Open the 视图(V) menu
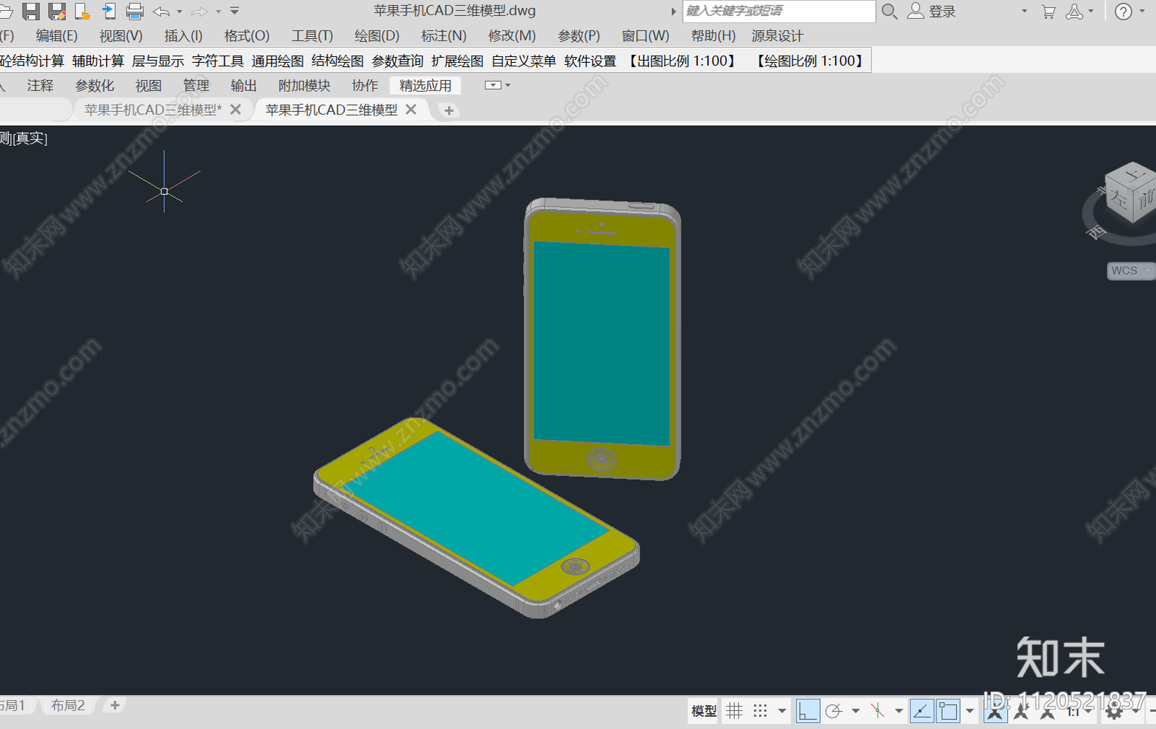This screenshot has height=729, width=1156. click(x=121, y=36)
